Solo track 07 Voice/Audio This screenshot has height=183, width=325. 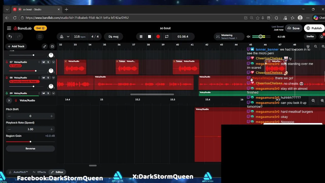48,62
